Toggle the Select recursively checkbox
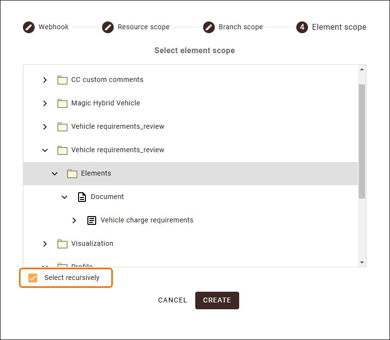 point(33,278)
